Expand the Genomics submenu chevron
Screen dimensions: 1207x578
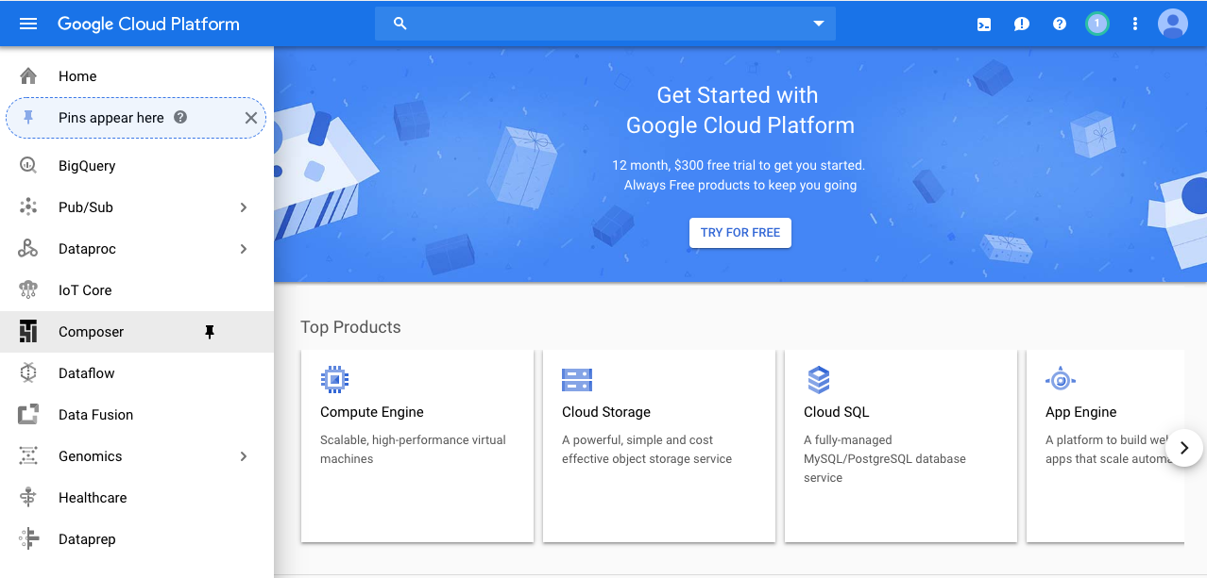pyautogui.click(x=243, y=456)
